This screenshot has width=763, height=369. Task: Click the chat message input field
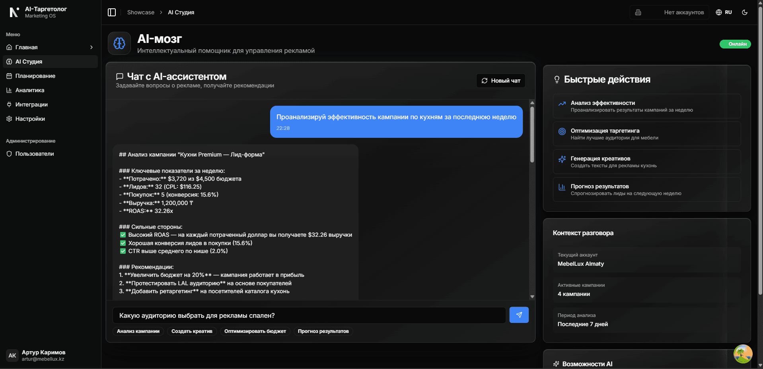[x=310, y=315]
